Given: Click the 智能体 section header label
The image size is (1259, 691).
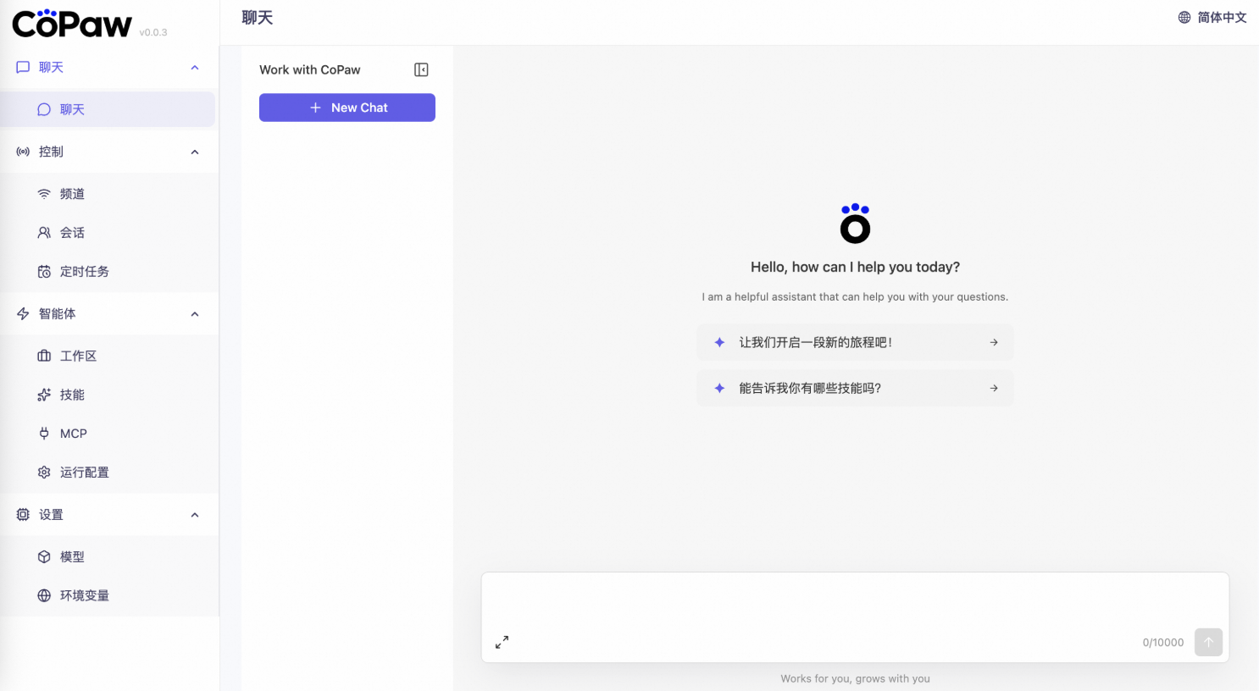Looking at the screenshot, I should pyautogui.click(x=57, y=313).
